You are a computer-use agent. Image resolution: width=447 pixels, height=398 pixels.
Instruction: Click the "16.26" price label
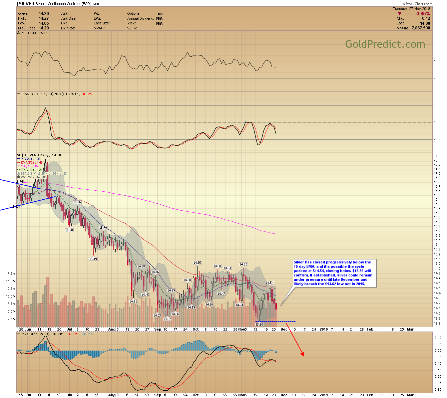(77, 202)
